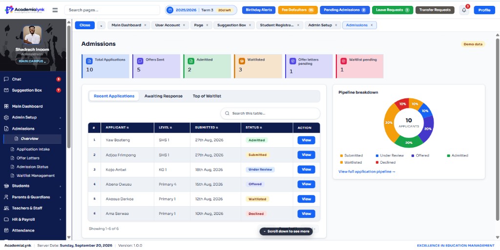Open the hamburger menu icon
The height and width of the screenshot is (250, 500).
[x=55, y=10]
